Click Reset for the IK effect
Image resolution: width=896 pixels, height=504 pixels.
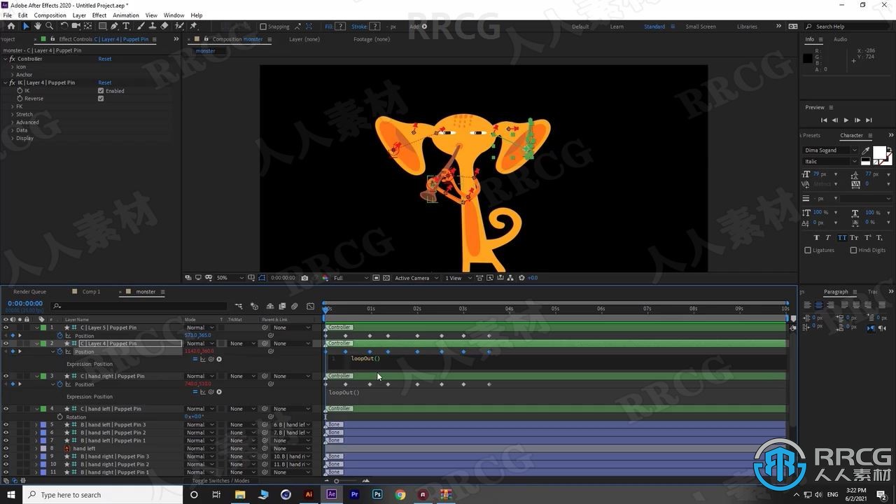pyautogui.click(x=104, y=83)
